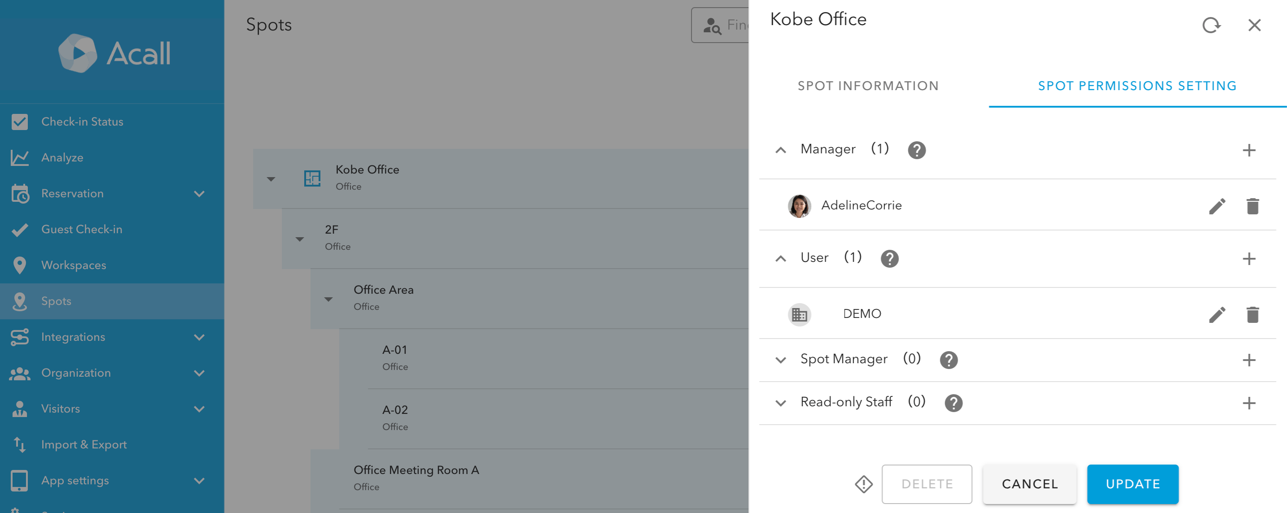Expand the Visitors menu chevron
Screen dimensions: 1287x513
[x=199, y=409]
